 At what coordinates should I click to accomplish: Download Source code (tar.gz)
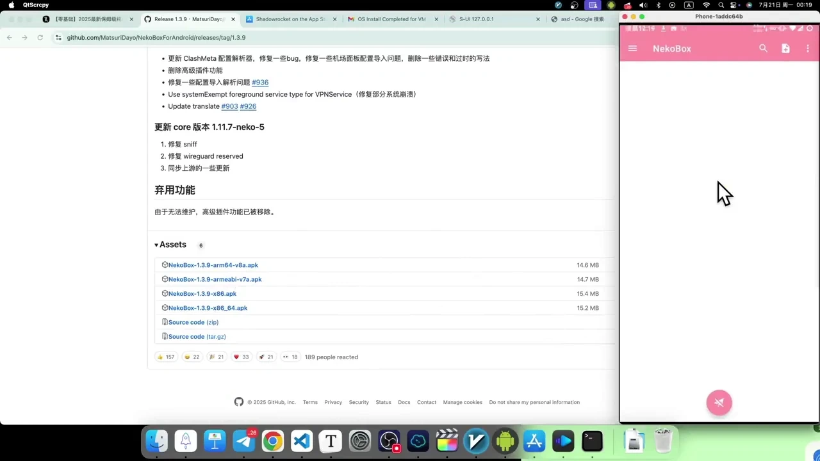tap(197, 336)
